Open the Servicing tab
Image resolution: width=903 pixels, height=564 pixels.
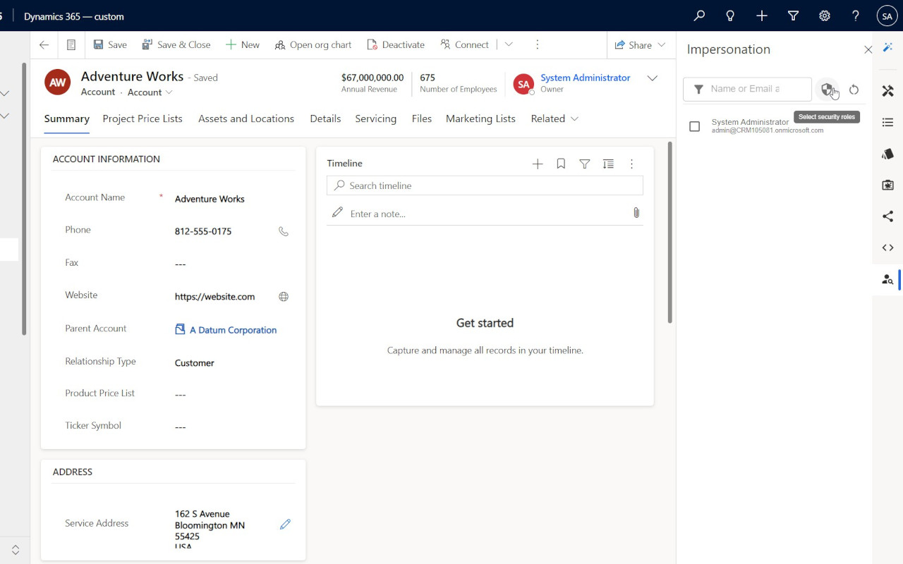376,118
